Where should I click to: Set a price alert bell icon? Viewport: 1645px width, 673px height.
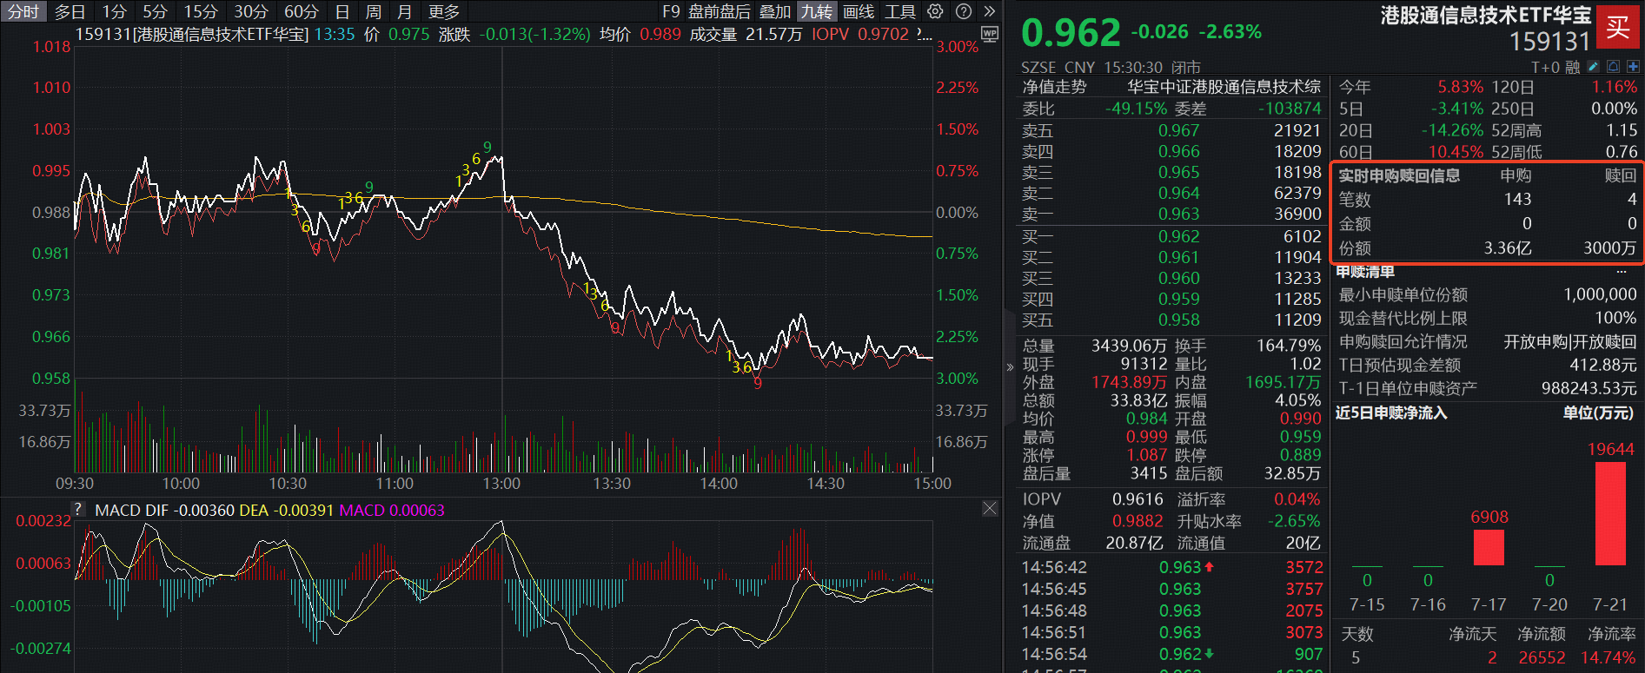pos(1613,67)
